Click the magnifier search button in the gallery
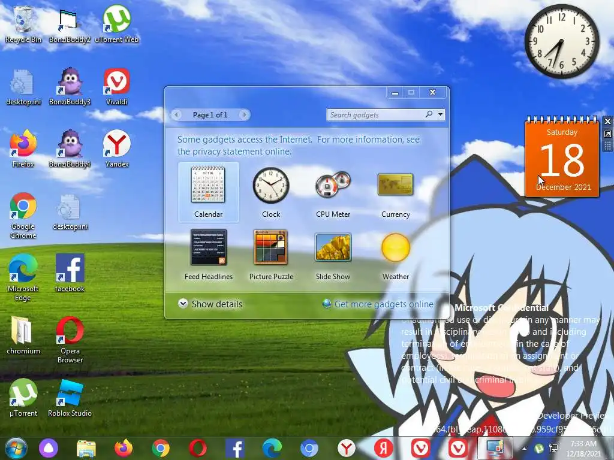 (429, 114)
